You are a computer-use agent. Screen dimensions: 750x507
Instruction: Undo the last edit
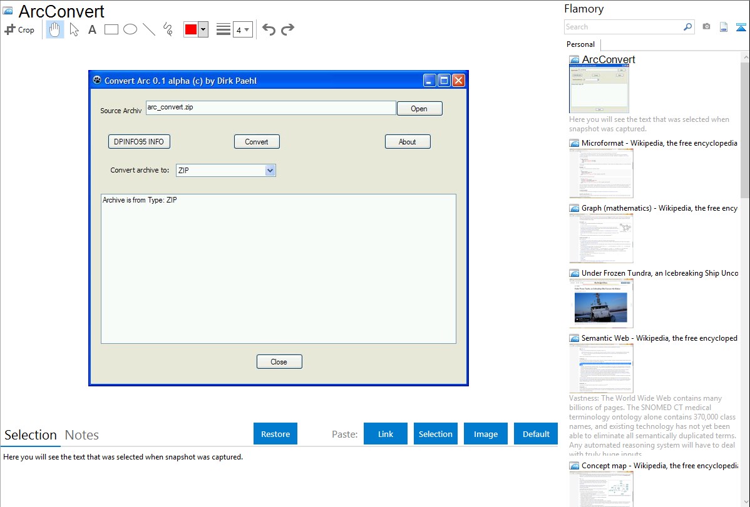[x=269, y=29]
